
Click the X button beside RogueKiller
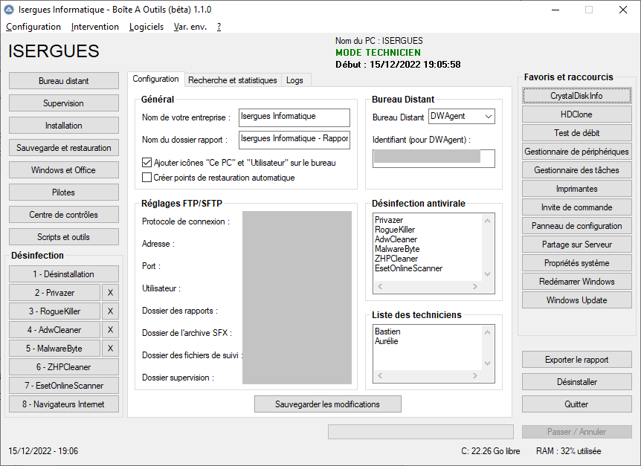point(110,311)
